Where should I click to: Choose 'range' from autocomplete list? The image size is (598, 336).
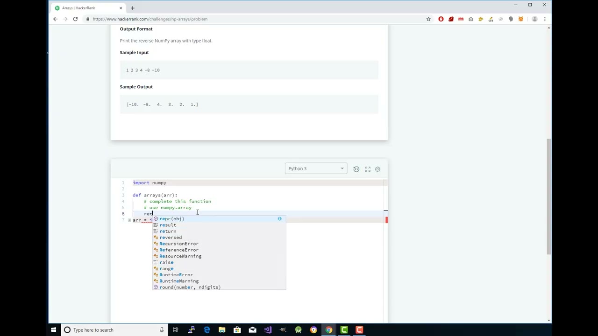pos(219,268)
